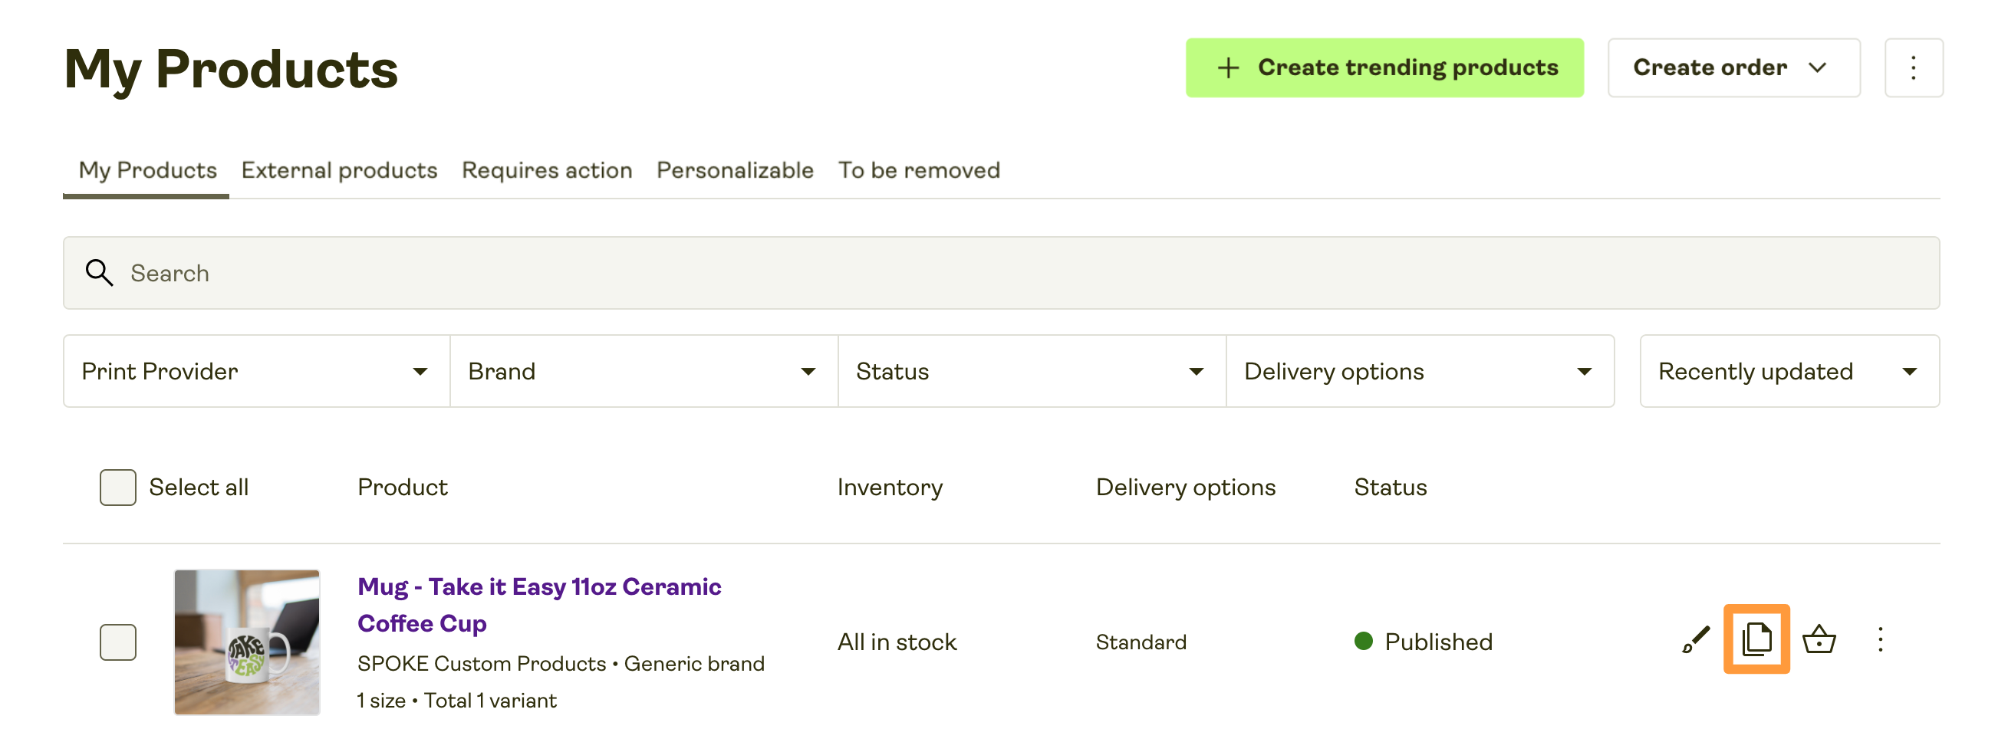Click the plus icon in Create trending products
Viewport: 2008px width, 729px height.
pos(1229,67)
